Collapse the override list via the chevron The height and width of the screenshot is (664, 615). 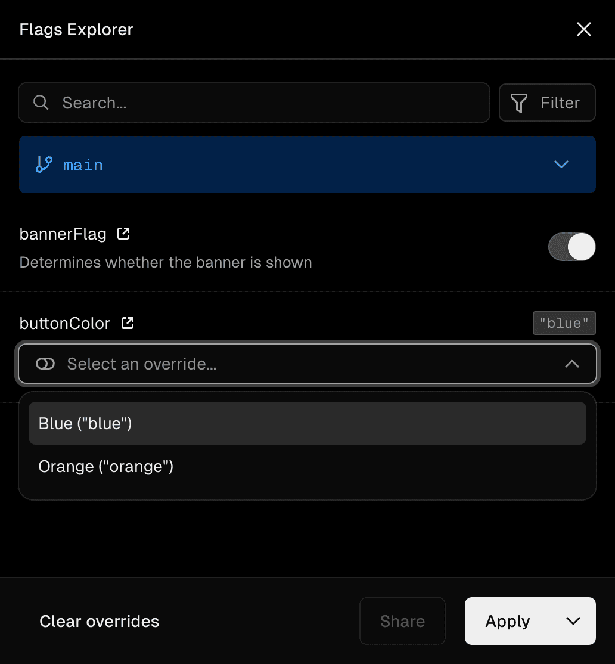coord(572,364)
